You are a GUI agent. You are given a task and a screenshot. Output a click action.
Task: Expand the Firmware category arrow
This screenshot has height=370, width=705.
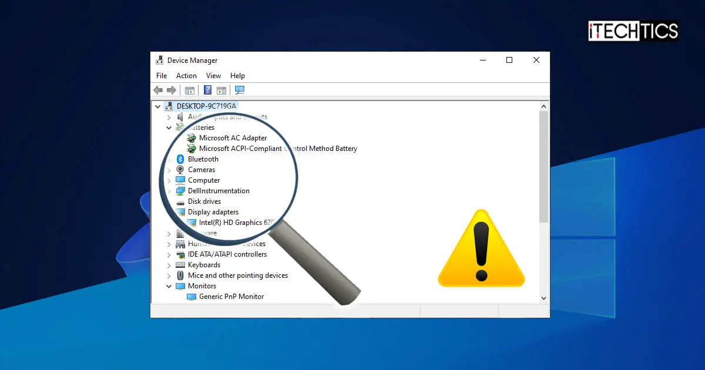point(169,233)
